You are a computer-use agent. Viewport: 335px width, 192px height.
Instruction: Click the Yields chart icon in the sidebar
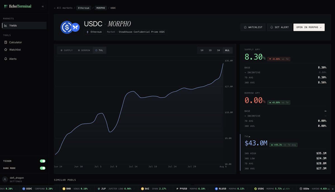[x=6, y=25]
